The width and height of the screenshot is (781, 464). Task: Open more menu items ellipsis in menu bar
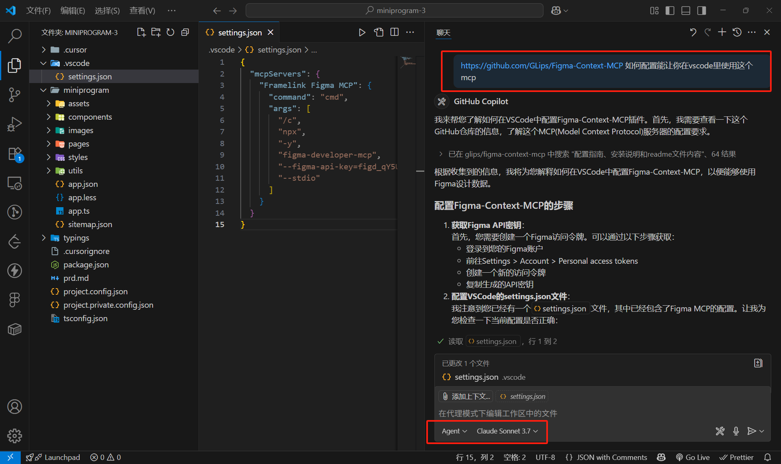tap(172, 11)
